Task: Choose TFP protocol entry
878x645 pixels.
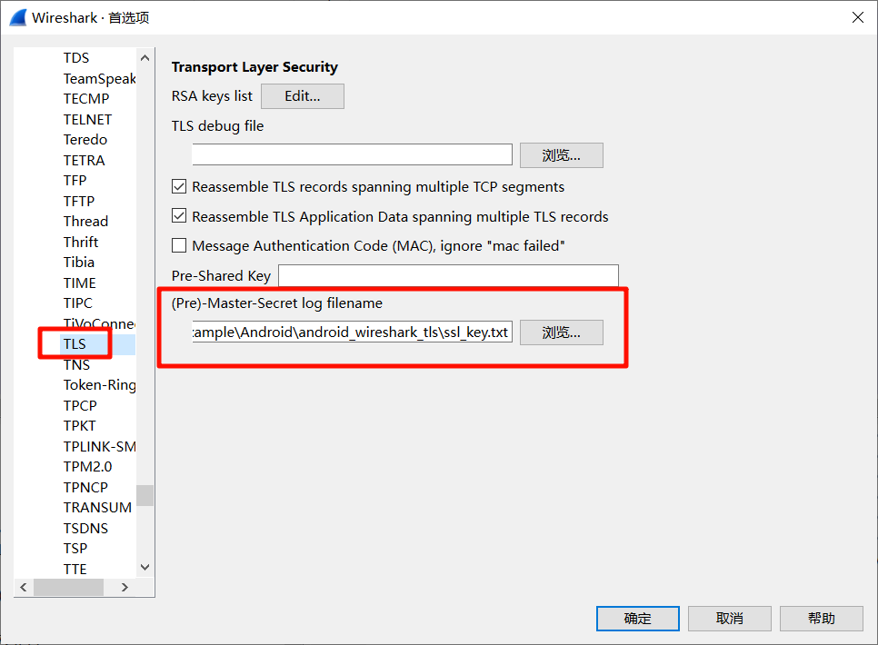Action: pyautogui.click(x=75, y=180)
